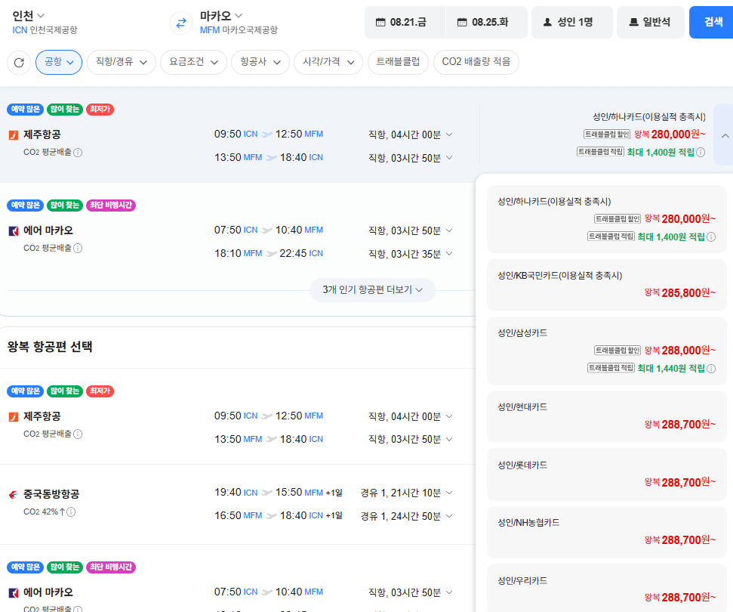
Task: Click the top 제주항공 airline logo
Action: click(x=14, y=135)
